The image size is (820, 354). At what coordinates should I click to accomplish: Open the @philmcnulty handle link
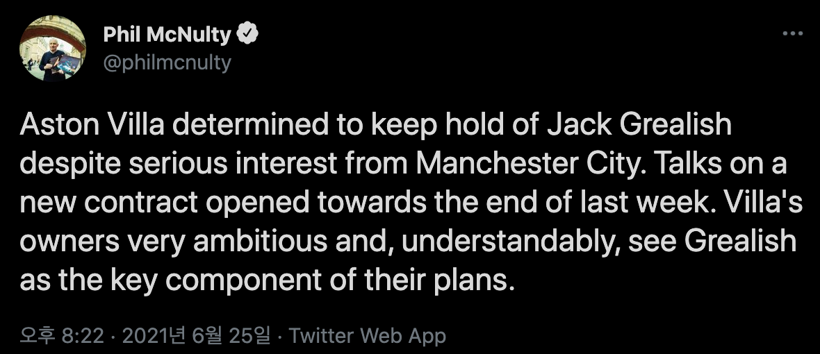[x=167, y=62]
